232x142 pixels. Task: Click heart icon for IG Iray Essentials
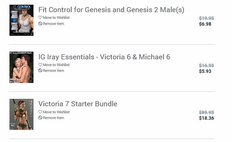coord(40,65)
